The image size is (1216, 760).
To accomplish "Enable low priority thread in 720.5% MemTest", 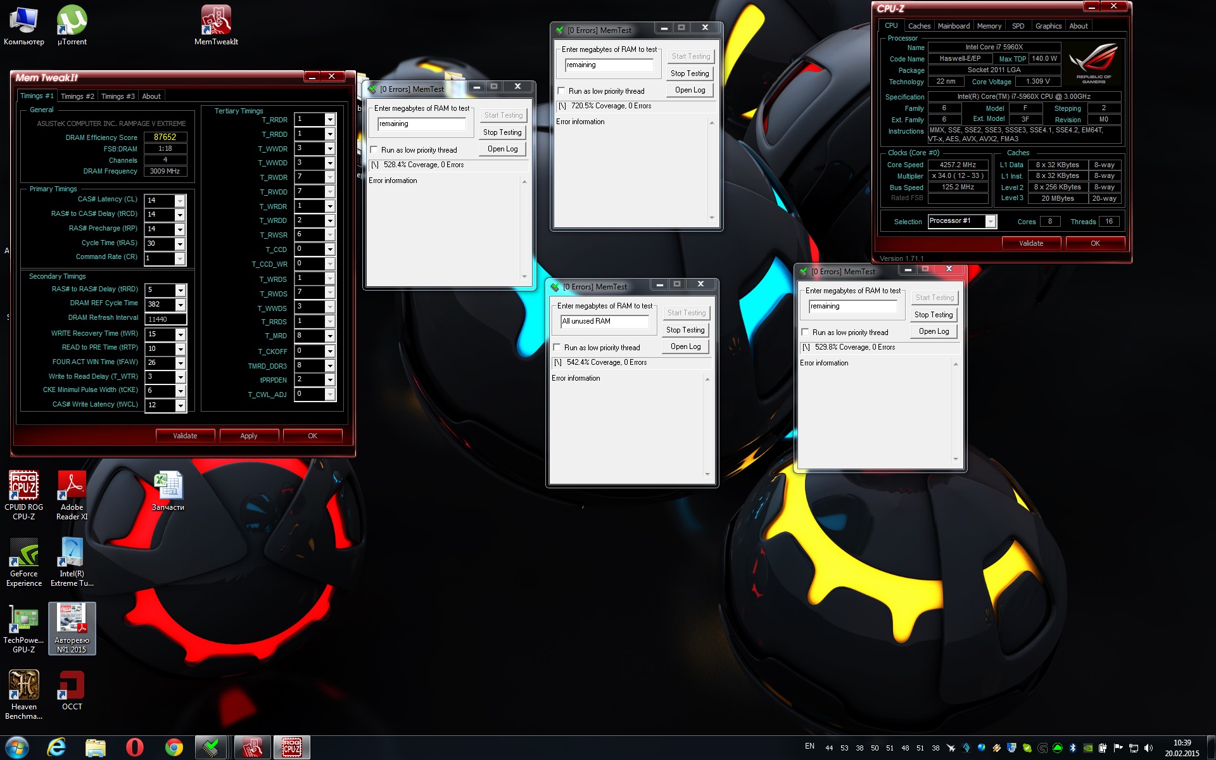I will point(561,91).
